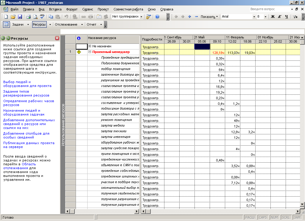This screenshot has width=305, height=221.
Task: Hide subtasks with the minus icon
Action: (196, 17)
